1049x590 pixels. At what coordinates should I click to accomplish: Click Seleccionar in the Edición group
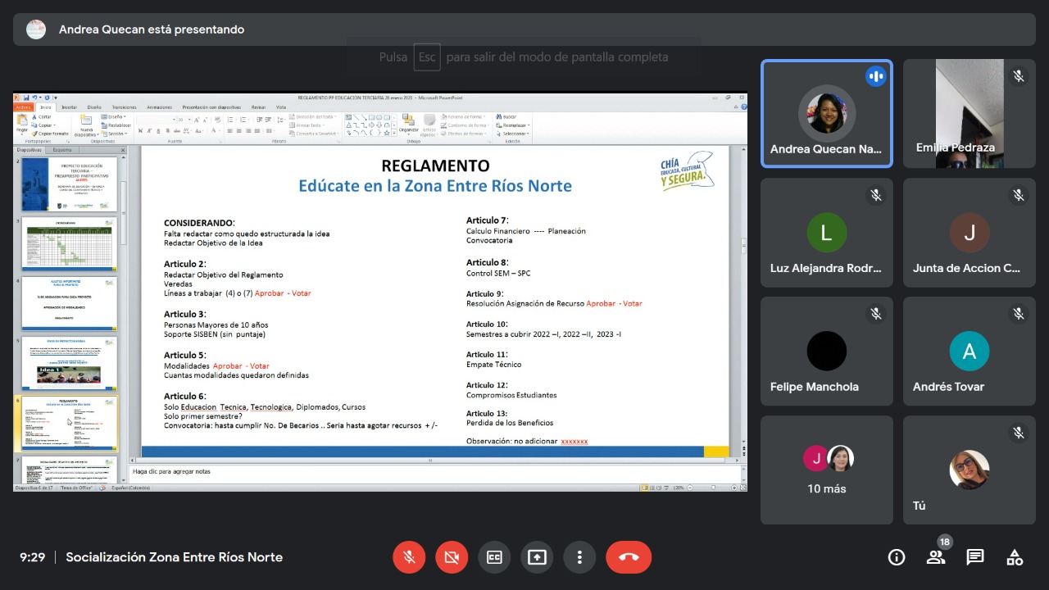[512, 134]
